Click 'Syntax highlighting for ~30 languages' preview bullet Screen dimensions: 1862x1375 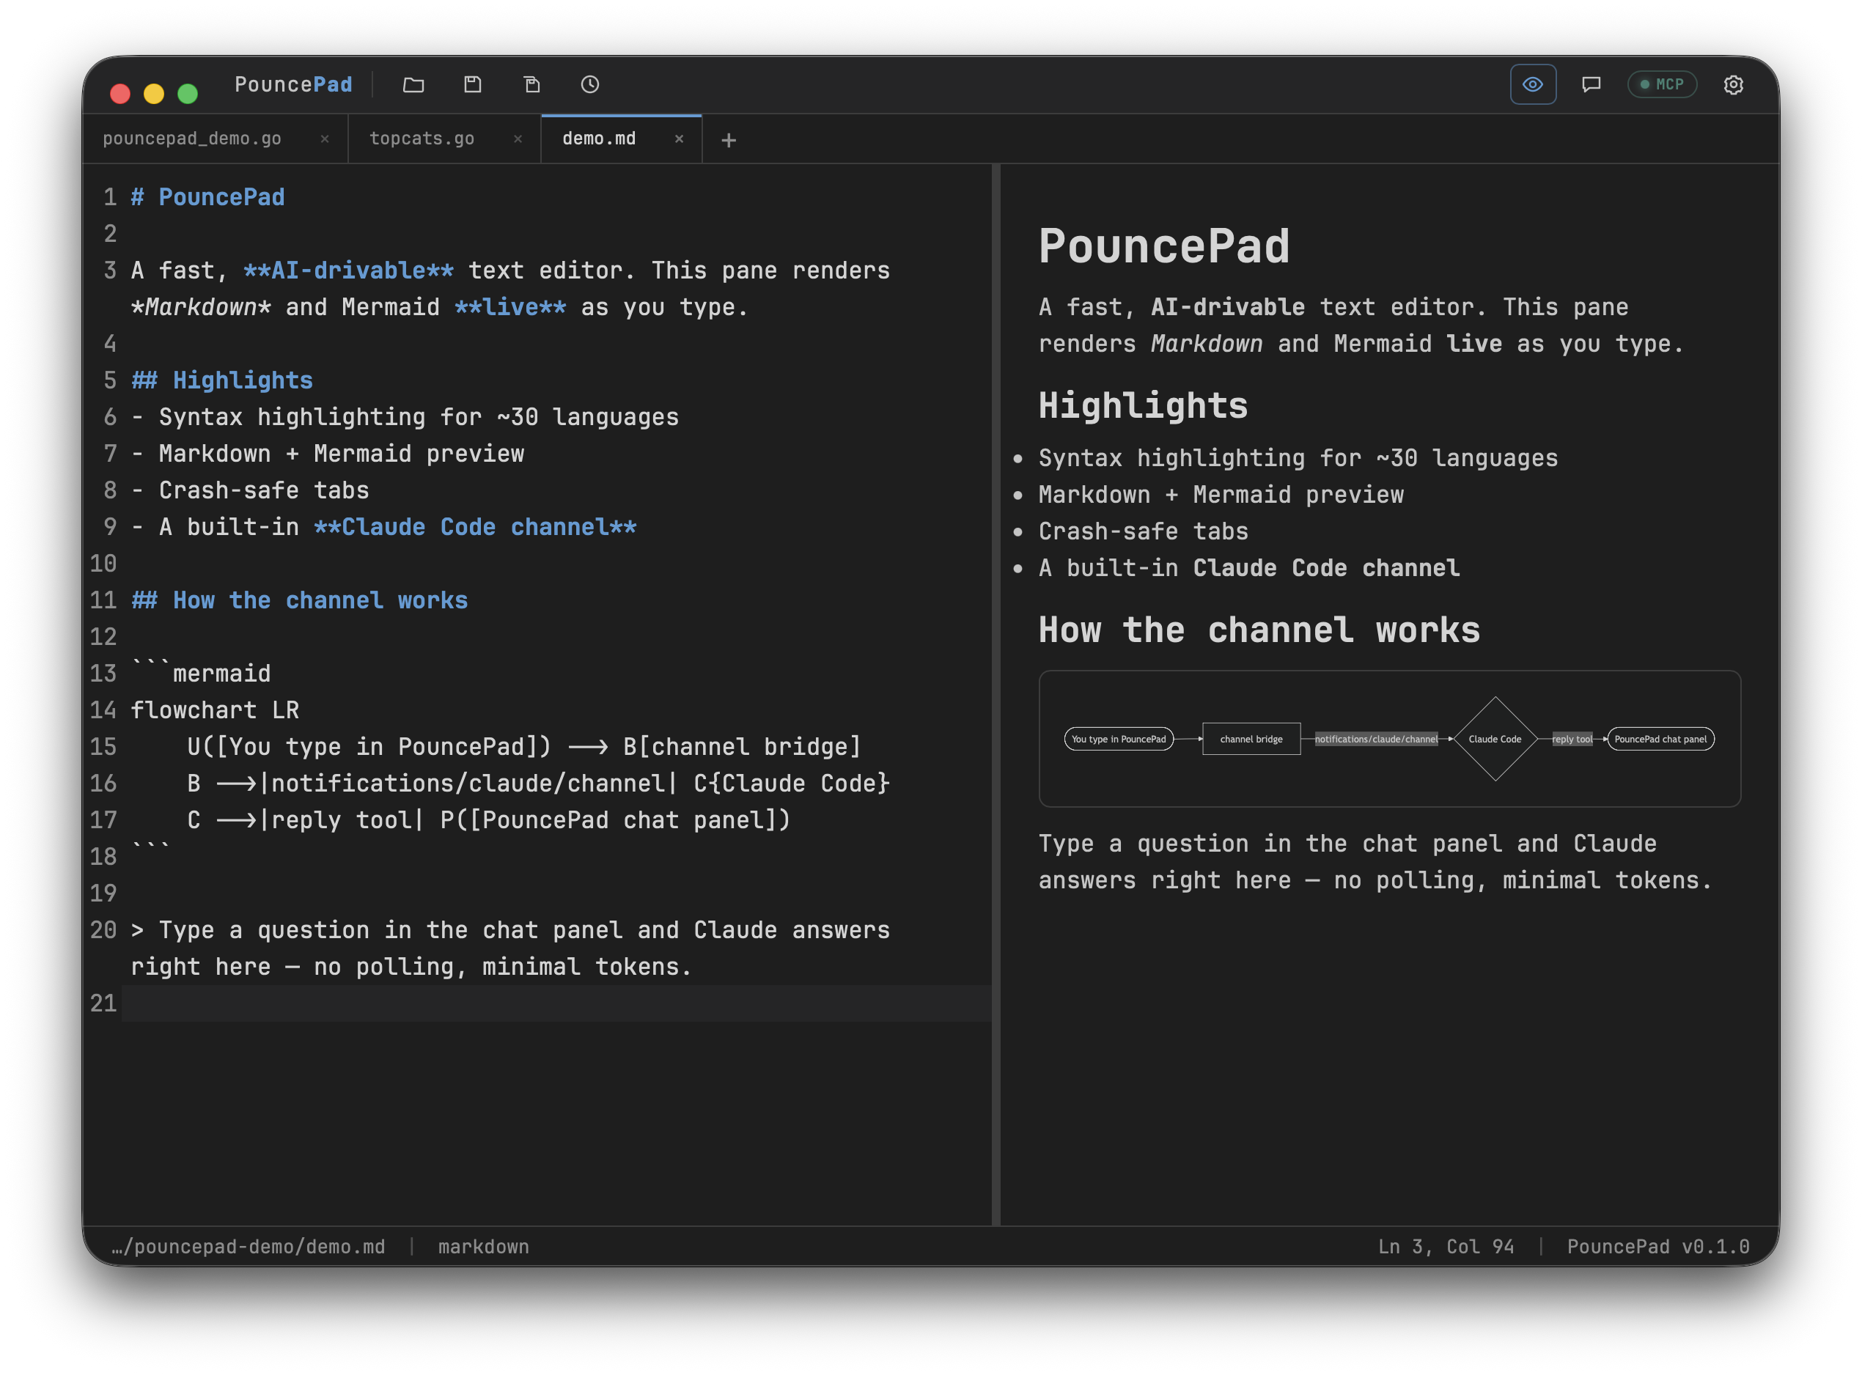point(1298,458)
